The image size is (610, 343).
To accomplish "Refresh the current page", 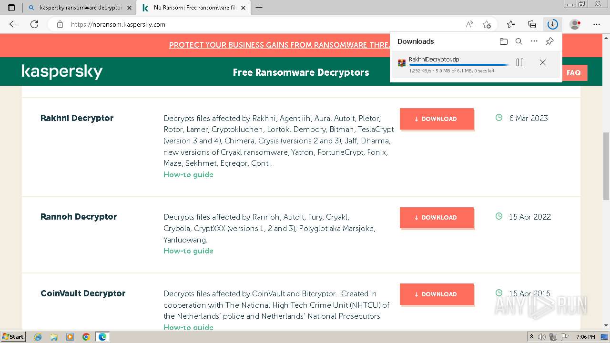I will (x=34, y=24).
